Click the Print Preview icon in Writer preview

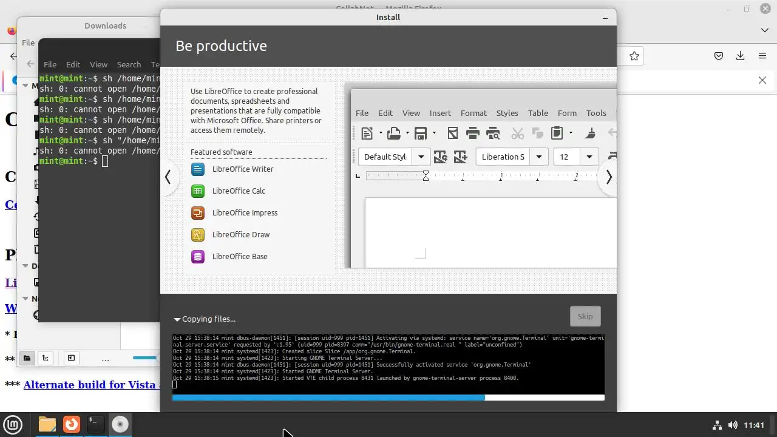[x=493, y=134]
